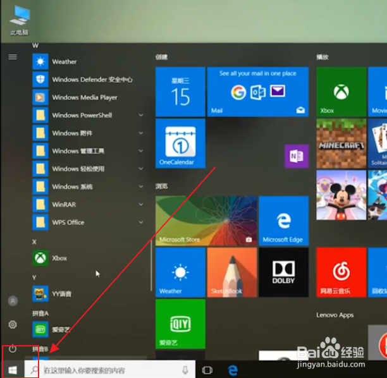The width and height of the screenshot is (387, 378).
Task: Click the 拼音A section header
Action: pyautogui.click(x=40, y=314)
